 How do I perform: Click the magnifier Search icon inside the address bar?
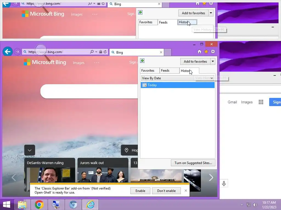click(92, 52)
